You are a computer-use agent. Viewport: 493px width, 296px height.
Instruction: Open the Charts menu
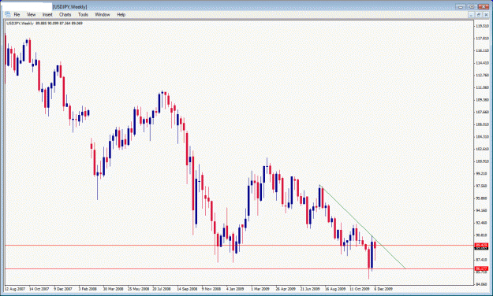coord(65,14)
